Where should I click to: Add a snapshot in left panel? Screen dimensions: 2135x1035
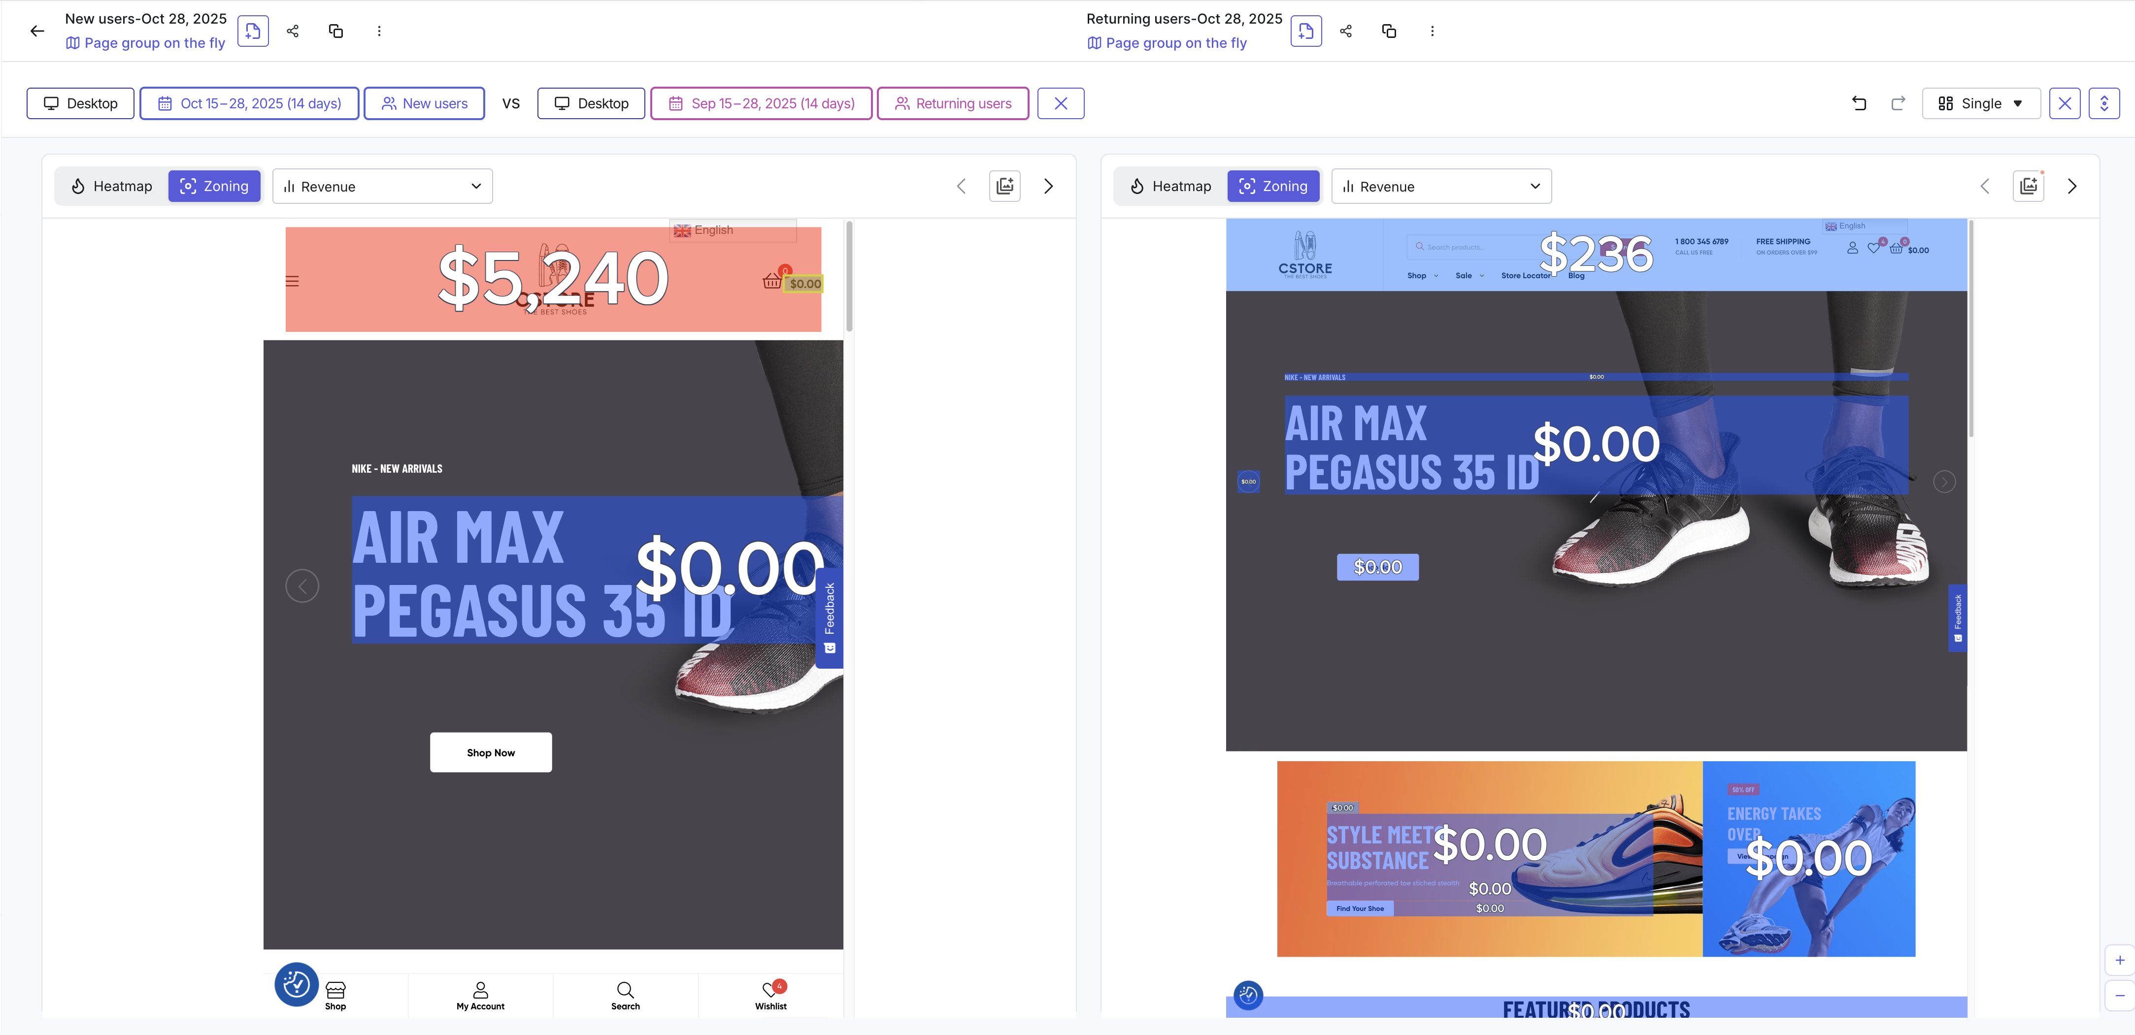pyautogui.click(x=1004, y=187)
